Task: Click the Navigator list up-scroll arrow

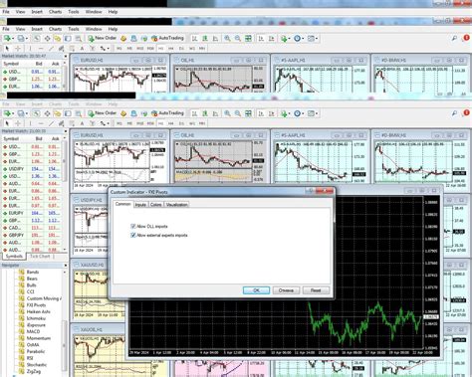Action: 65,273
